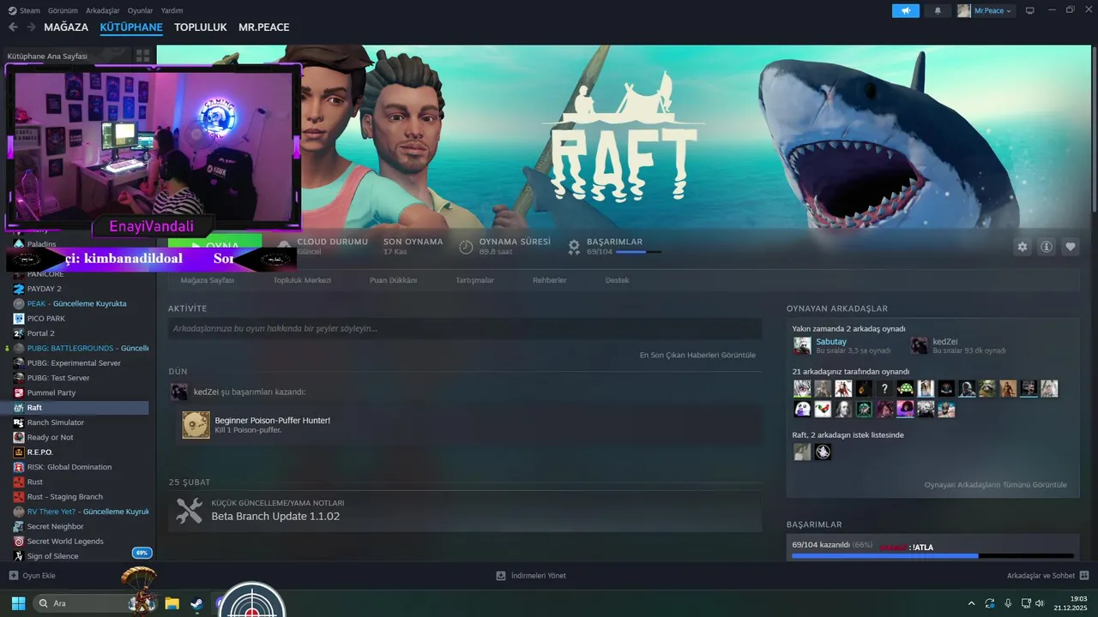
Task: Open Arkadaşlar ve Sohbet panel
Action: tap(1047, 576)
